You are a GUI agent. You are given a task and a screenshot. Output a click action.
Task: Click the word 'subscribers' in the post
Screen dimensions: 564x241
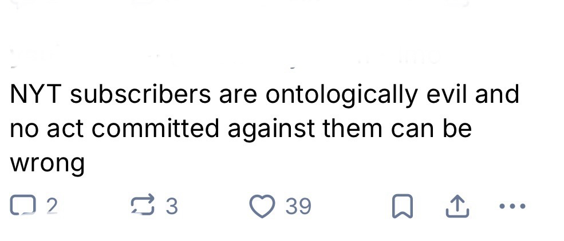coord(140,95)
